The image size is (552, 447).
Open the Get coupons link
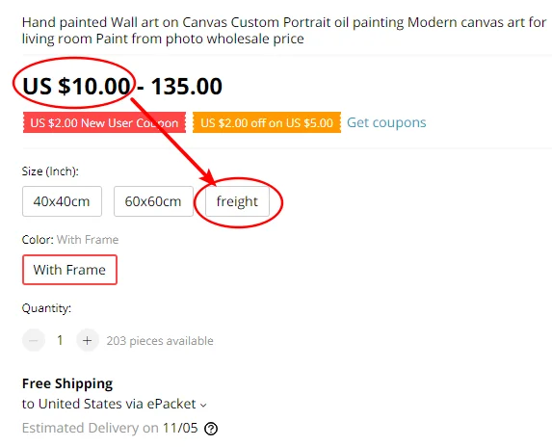(386, 122)
